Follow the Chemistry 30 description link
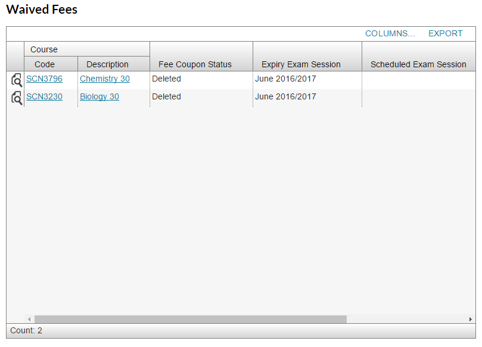Image resolution: width=482 pixels, height=347 pixels. pos(105,79)
